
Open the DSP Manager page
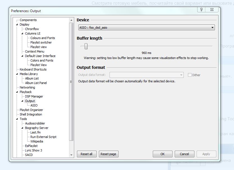click(34, 96)
